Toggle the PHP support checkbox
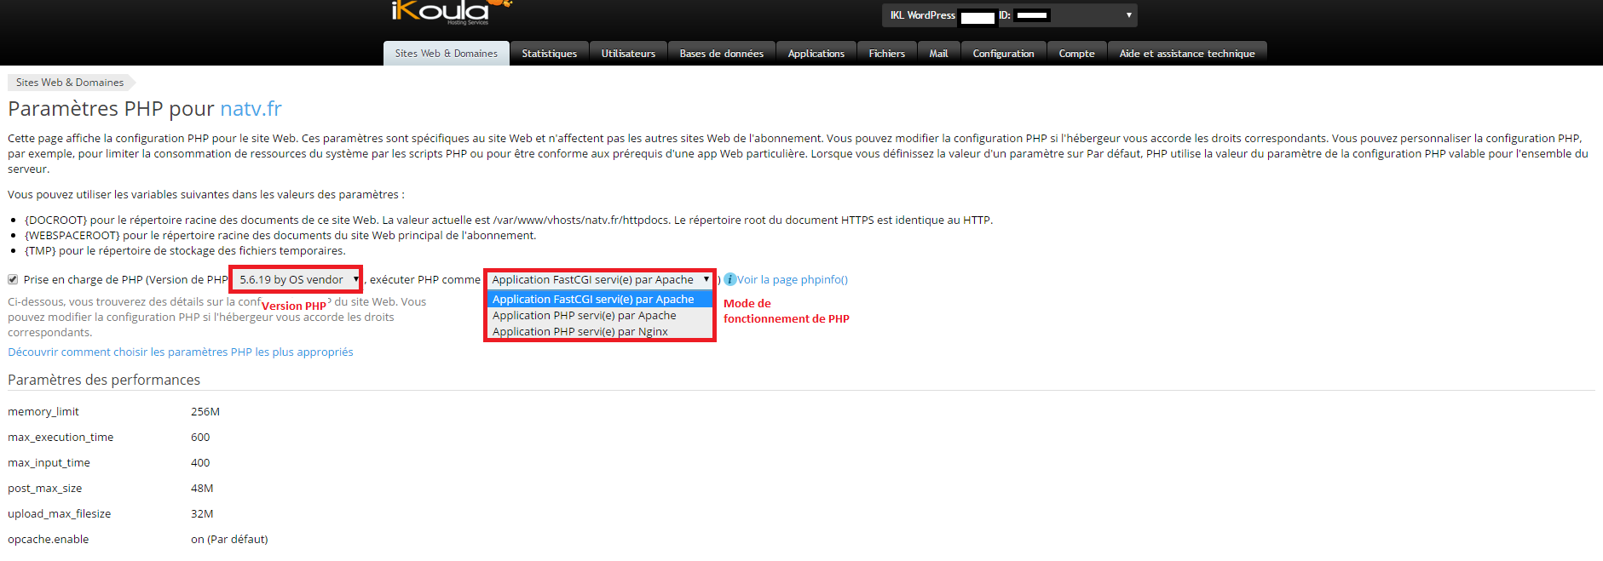The image size is (1603, 561). [13, 280]
